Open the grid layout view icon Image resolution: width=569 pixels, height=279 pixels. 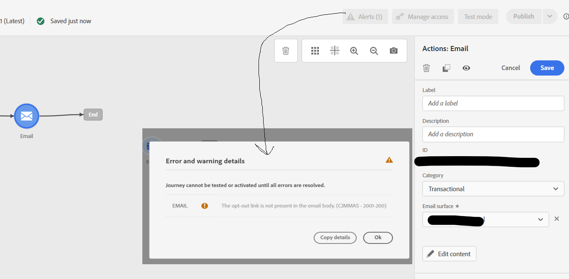click(315, 50)
